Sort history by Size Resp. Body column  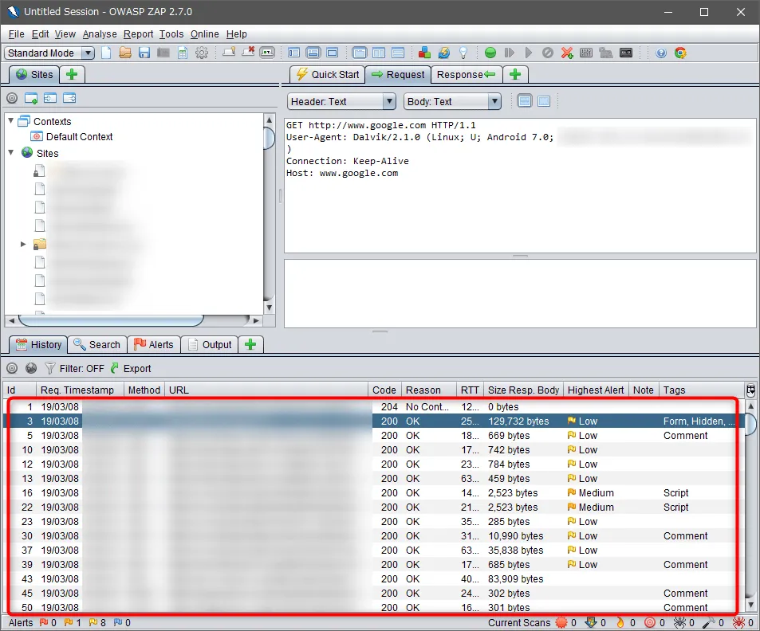(523, 390)
